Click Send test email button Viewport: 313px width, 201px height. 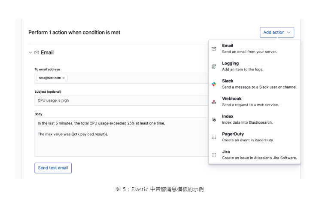coord(53,168)
